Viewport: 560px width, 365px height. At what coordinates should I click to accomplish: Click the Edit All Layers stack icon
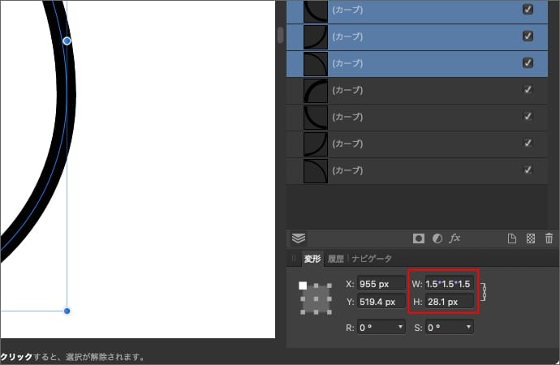click(299, 238)
